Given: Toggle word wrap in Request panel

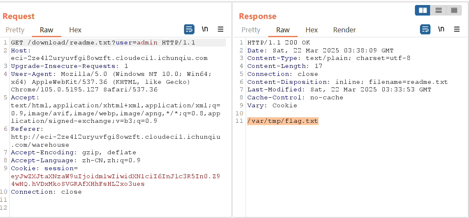Looking at the screenshot, I should (189, 29).
